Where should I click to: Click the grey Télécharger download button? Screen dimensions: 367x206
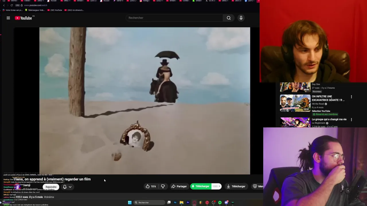[236, 186]
